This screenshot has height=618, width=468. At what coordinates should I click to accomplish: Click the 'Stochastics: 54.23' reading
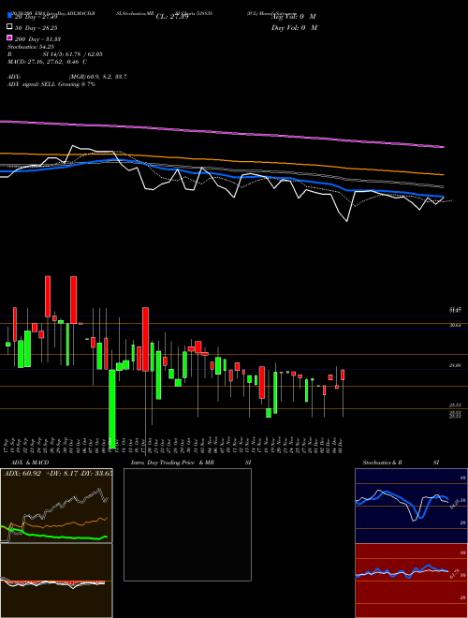[31, 47]
